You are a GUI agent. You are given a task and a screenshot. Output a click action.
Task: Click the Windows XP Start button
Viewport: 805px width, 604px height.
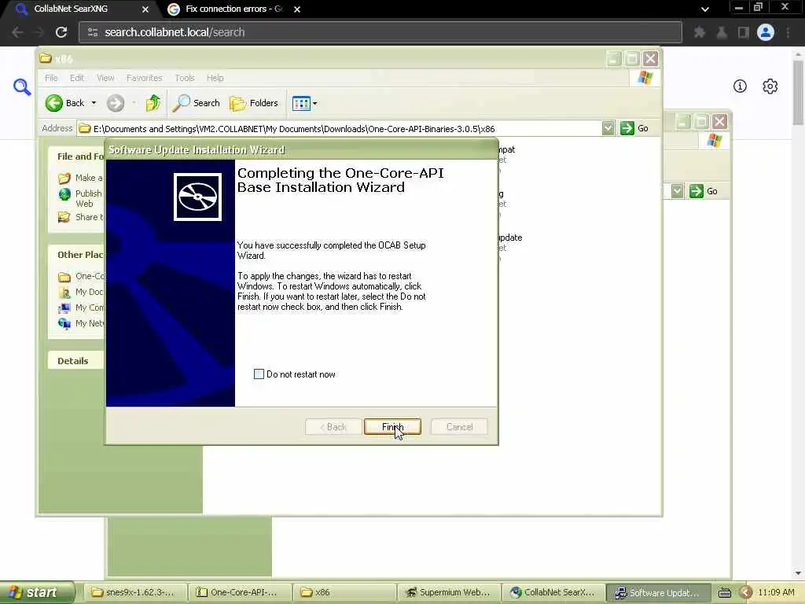[x=37, y=592]
